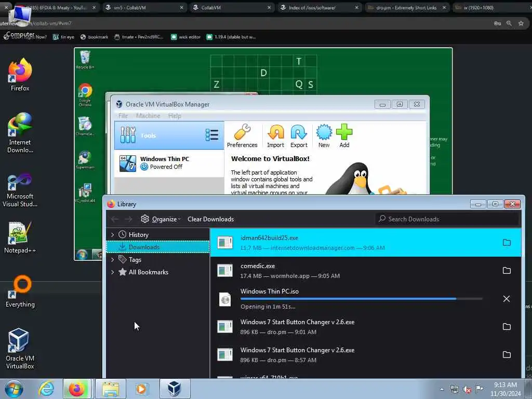Open VirtualBox Help menu
This screenshot has width=532, height=399.
coord(175,116)
